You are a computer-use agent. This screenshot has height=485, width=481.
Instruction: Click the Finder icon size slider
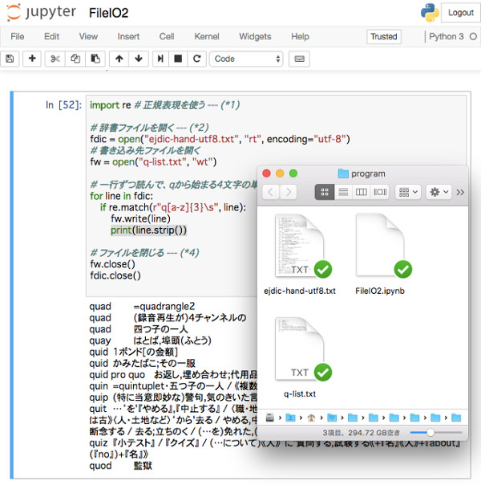coord(430,432)
